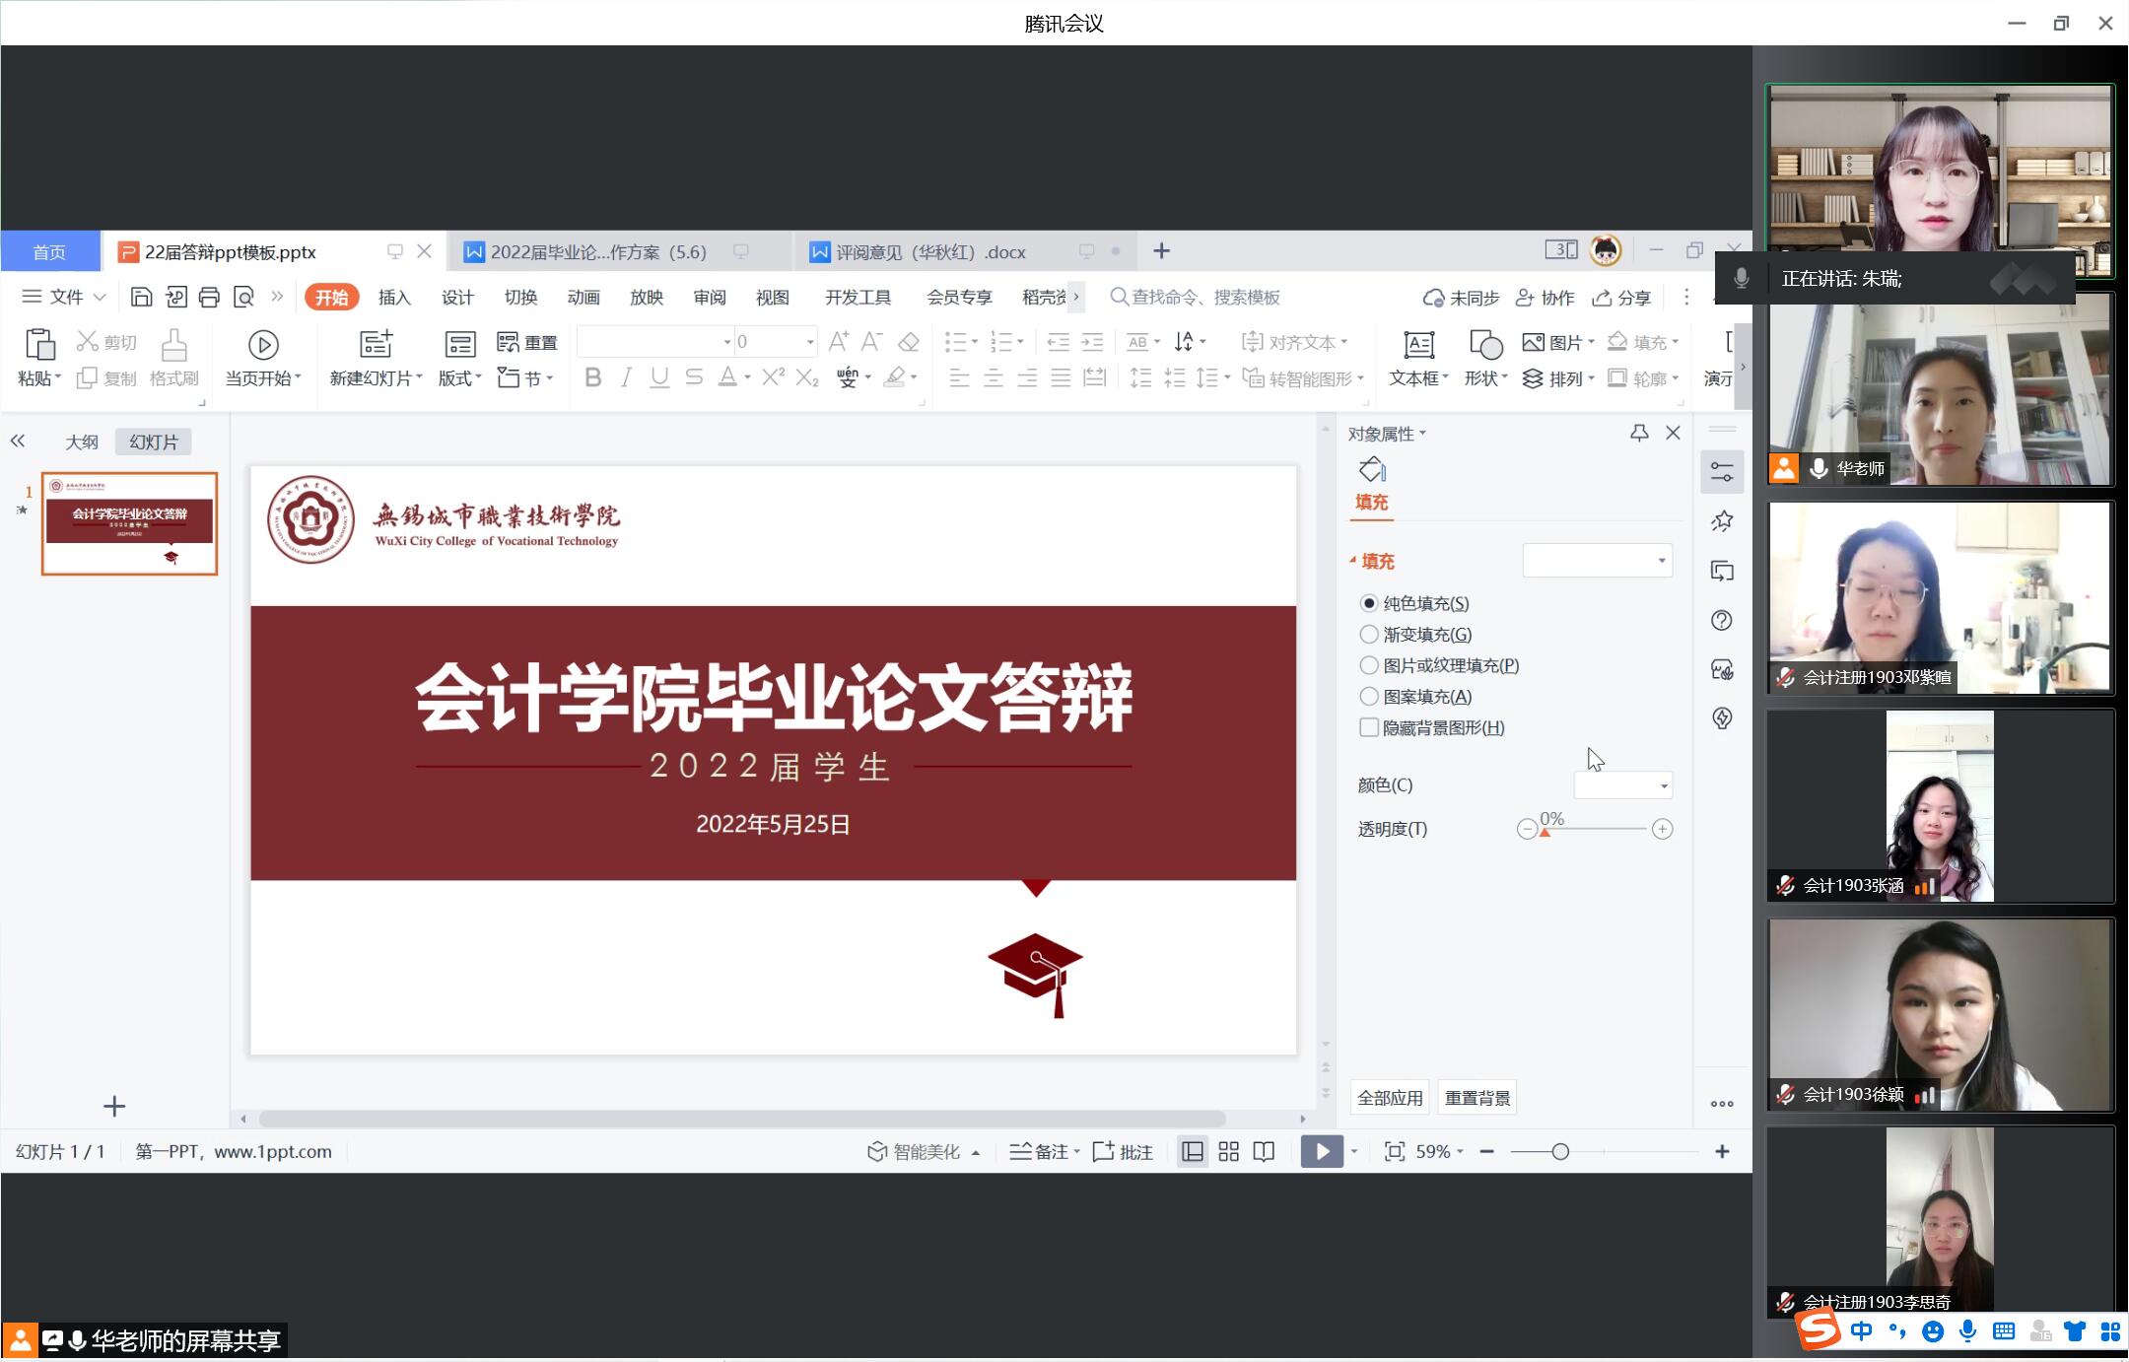Pin the Object Properties (对象属性) panel
Viewport: 2129px width, 1362px height.
coord(1639,433)
